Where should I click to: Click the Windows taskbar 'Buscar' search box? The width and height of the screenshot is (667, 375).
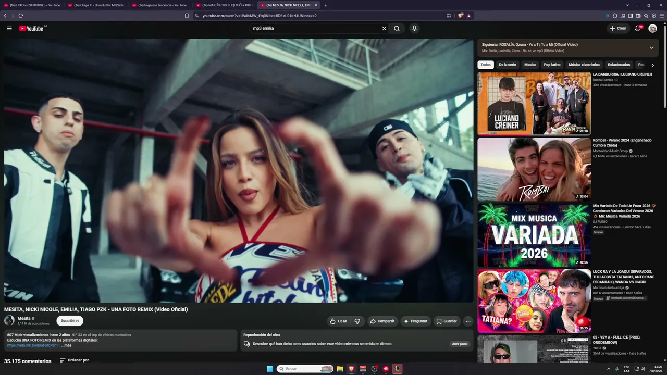pyautogui.click(x=305, y=369)
